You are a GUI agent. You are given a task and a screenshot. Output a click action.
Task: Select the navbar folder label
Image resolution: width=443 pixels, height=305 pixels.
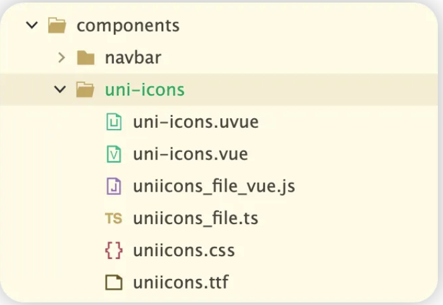(x=133, y=58)
